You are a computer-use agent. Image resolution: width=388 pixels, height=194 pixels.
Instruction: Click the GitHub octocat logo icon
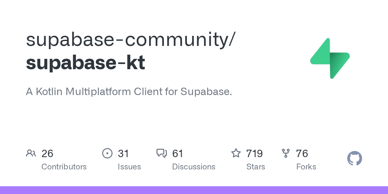[x=354, y=159]
